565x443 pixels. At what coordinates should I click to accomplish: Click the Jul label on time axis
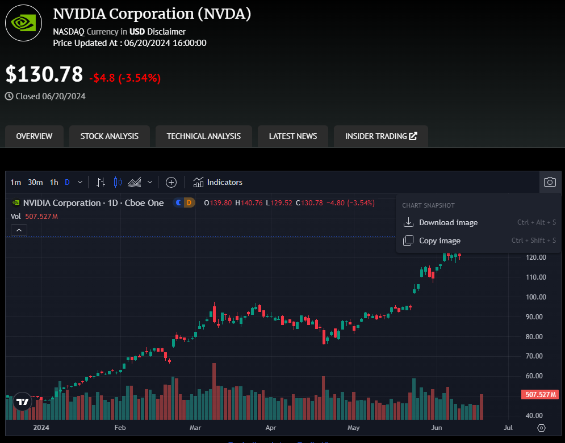(x=508, y=428)
